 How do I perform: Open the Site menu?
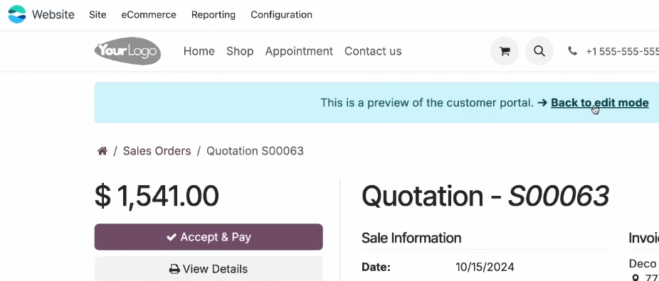pyautogui.click(x=97, y=15)
